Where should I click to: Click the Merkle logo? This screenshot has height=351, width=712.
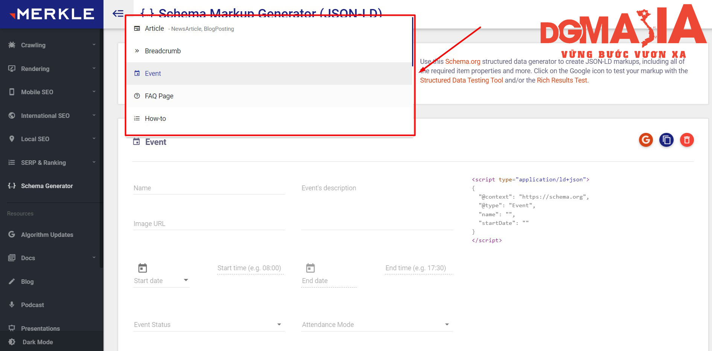click(x=52, y=14)
